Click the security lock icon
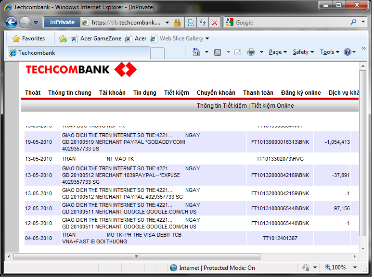374x279 pixels. coord(177,23)
